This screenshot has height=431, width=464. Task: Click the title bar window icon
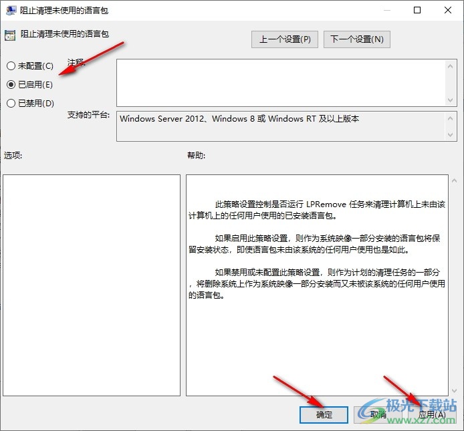11,10
